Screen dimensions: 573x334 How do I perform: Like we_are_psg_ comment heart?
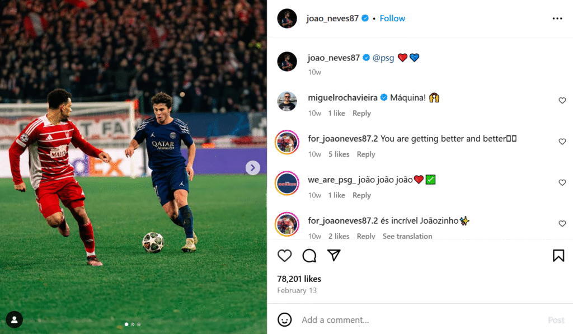562,182
